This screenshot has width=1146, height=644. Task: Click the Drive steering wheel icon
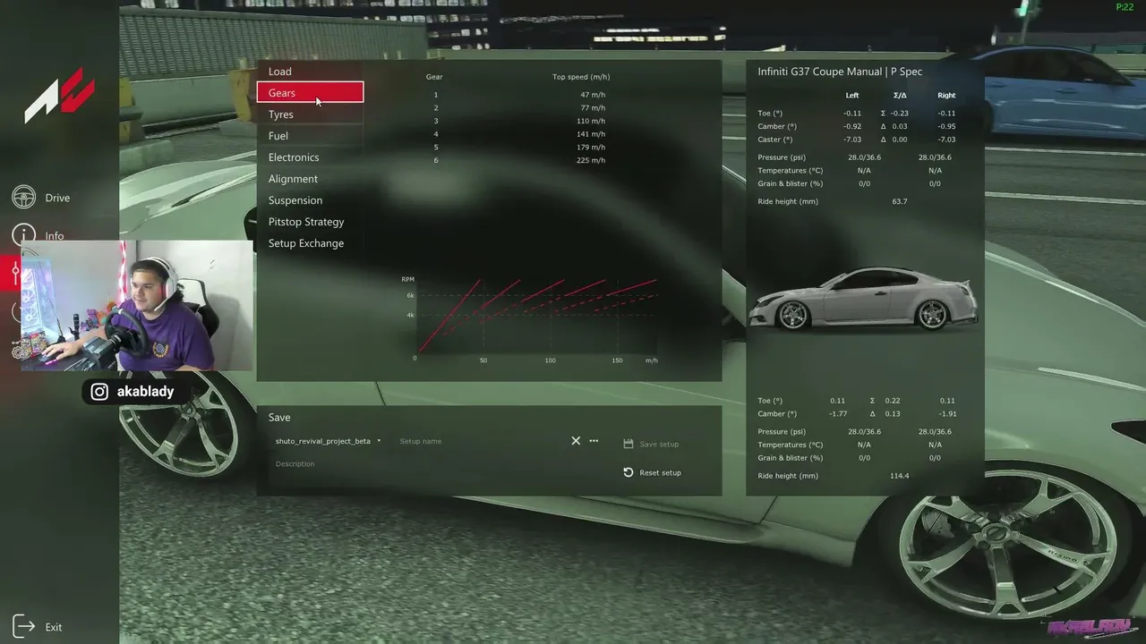click(x=24, y=198)
